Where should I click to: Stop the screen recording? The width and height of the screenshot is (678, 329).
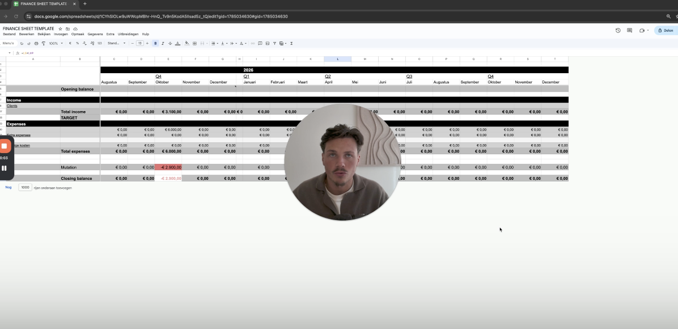click(x=5, y=146)
